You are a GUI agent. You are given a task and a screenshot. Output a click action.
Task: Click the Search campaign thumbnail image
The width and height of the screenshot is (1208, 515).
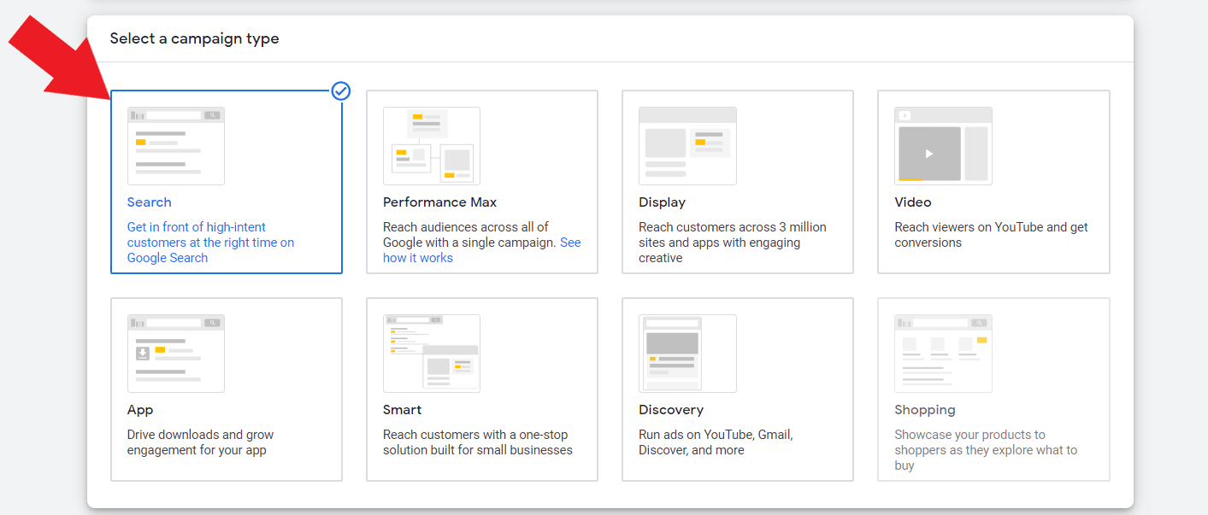[x=175, y=145]
